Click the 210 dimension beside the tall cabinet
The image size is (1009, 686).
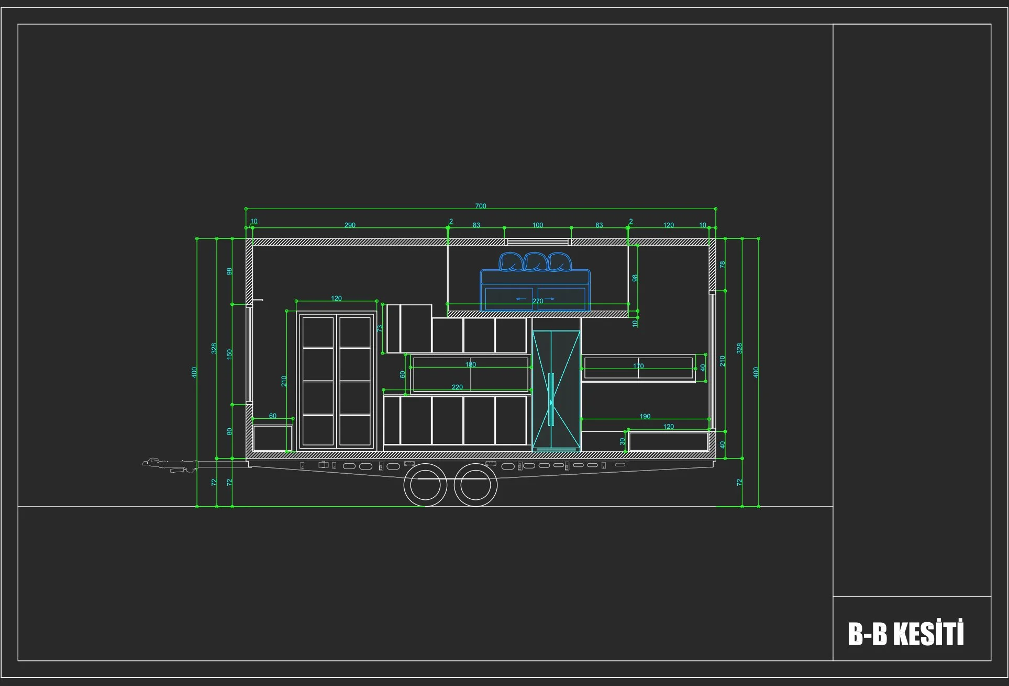pos(284,381)
